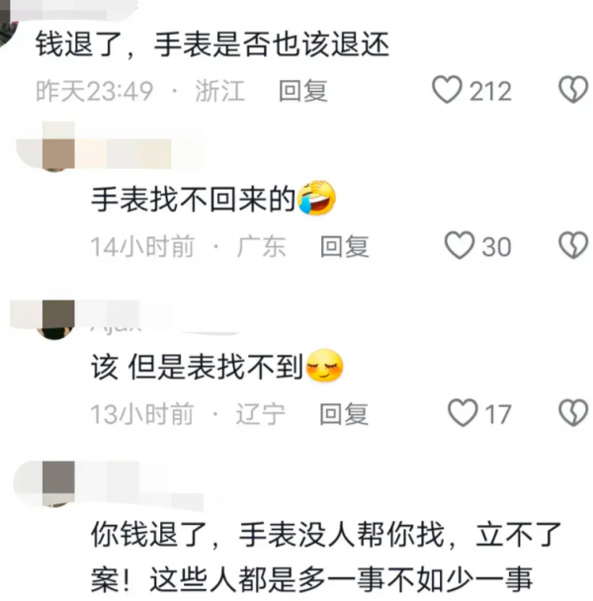Reply to the 13小时前 Liaoning comment

pyautogui.click(x=344, y=414)
